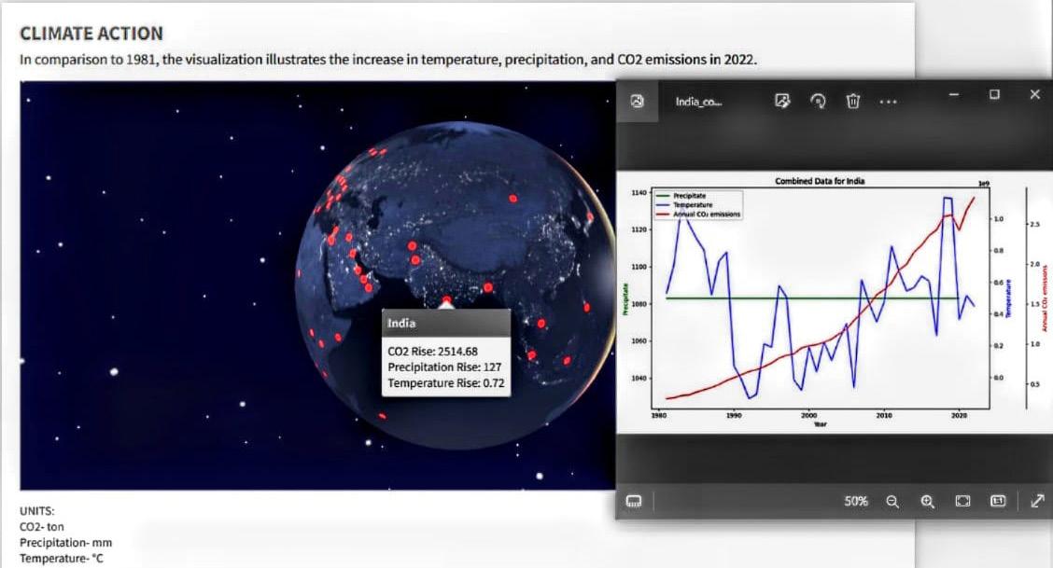Maximize the photo viewer window
This screenshot has width=1053, height=568.
tap(994, 94)
